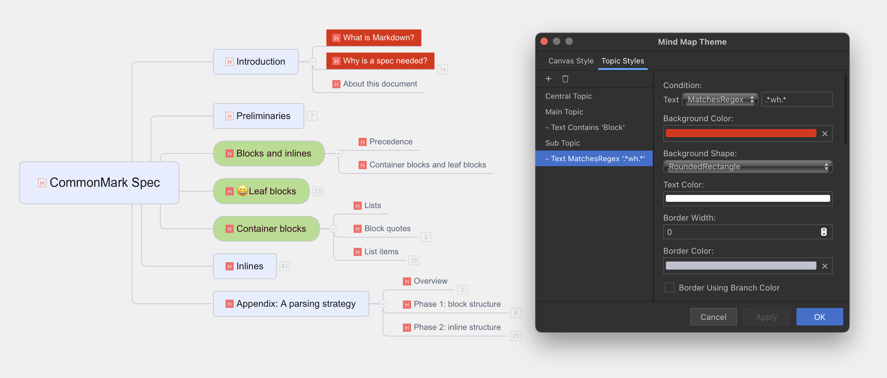The height and width of the screenshot is (378, 887).
Task: Click heading icon on Introduction node
Action: (229, 62)
